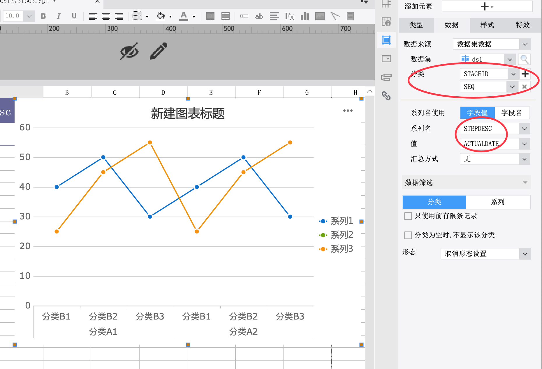The image size is (542, 369).
Task: Open chart options three-dots menu
Action: tap(348, 111)
